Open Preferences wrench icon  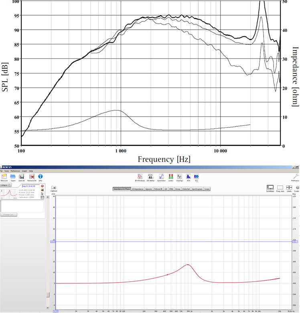tap(296, 177)
